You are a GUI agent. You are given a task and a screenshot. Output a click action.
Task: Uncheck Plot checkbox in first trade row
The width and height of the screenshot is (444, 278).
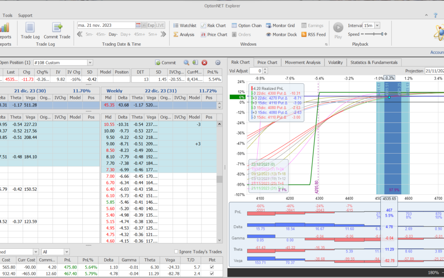(x=212, y=267)
